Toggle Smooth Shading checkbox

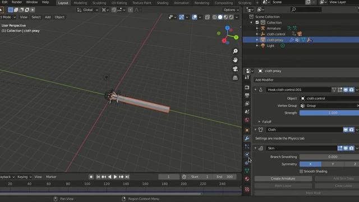(301, 171)
